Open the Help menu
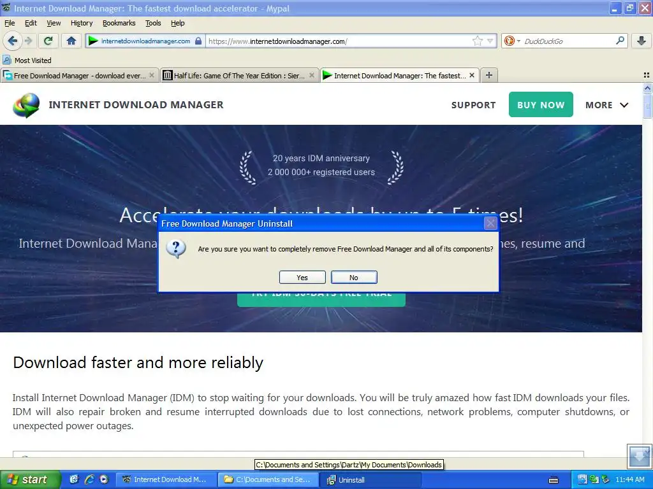This screenshot has height=489, width=653. (x=178, y=24)
